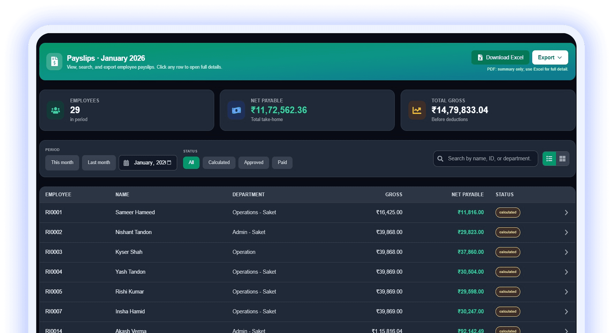This screenshot has height=333, width=613.
Task: Open the Export dropdown
Action: (x=549, y=57)
